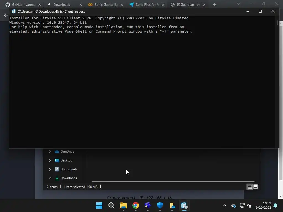Screen dimensions: 283x212
Task: Click the OneDrive cloud tray icon
Action: pyautogui.click(x=233, y=205)
